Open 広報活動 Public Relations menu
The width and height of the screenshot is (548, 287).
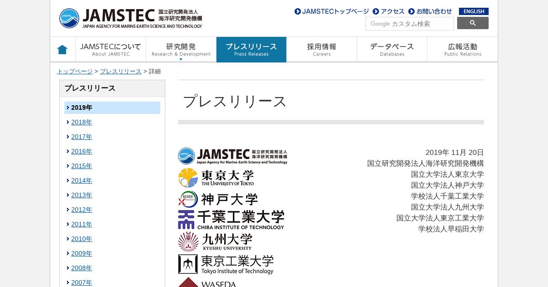[463, 49]
